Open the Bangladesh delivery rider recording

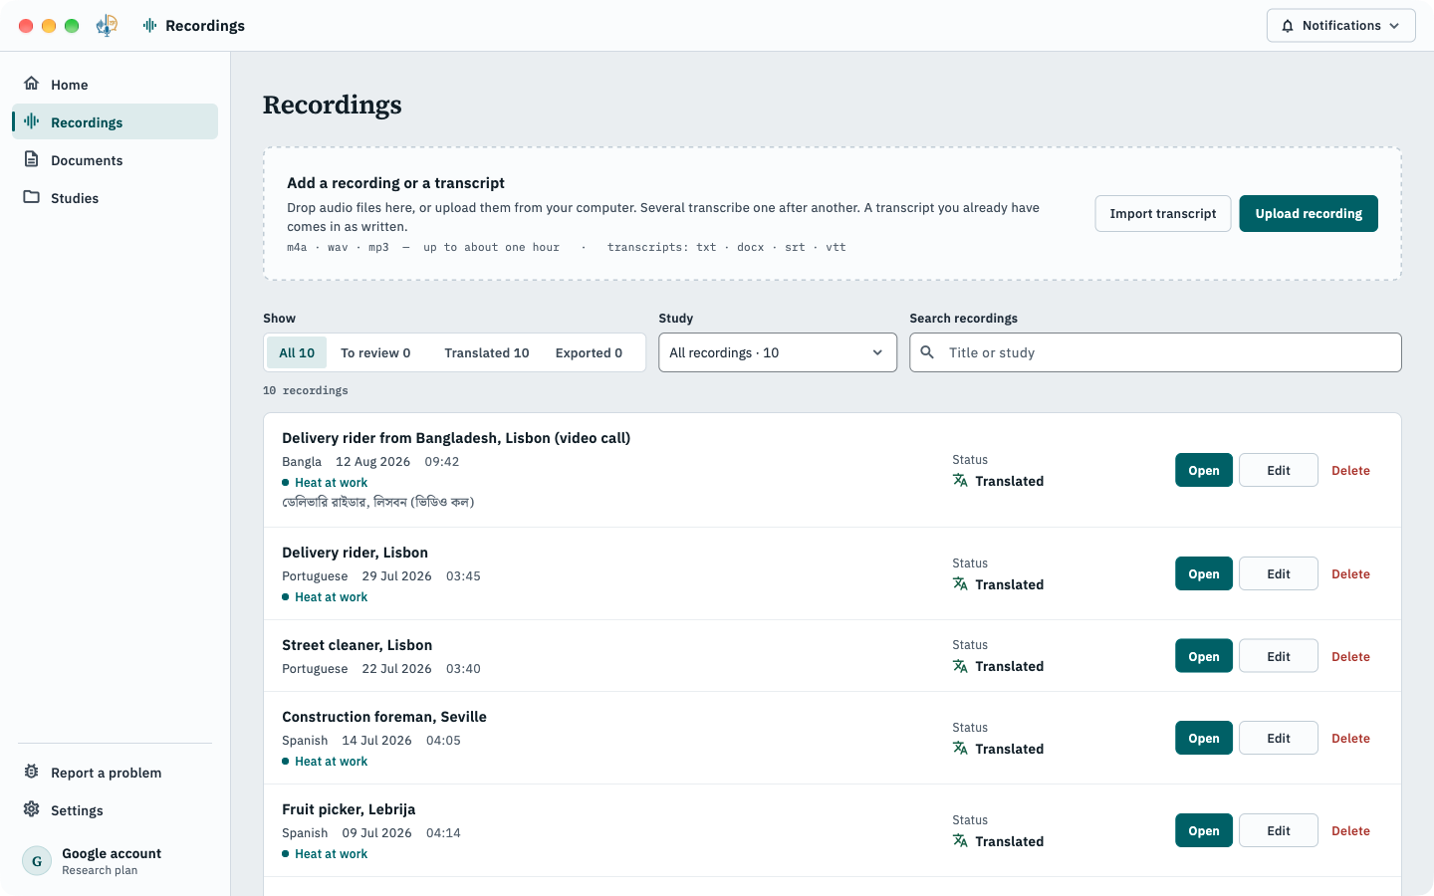pos(1204,470)
